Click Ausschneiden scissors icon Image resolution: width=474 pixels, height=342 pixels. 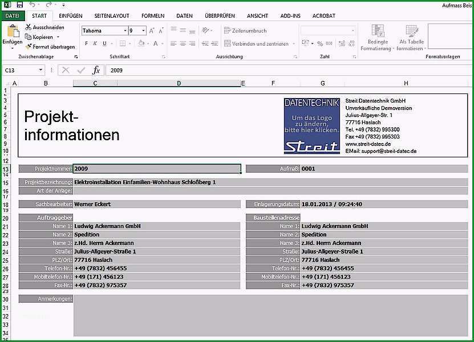point(28,27)
